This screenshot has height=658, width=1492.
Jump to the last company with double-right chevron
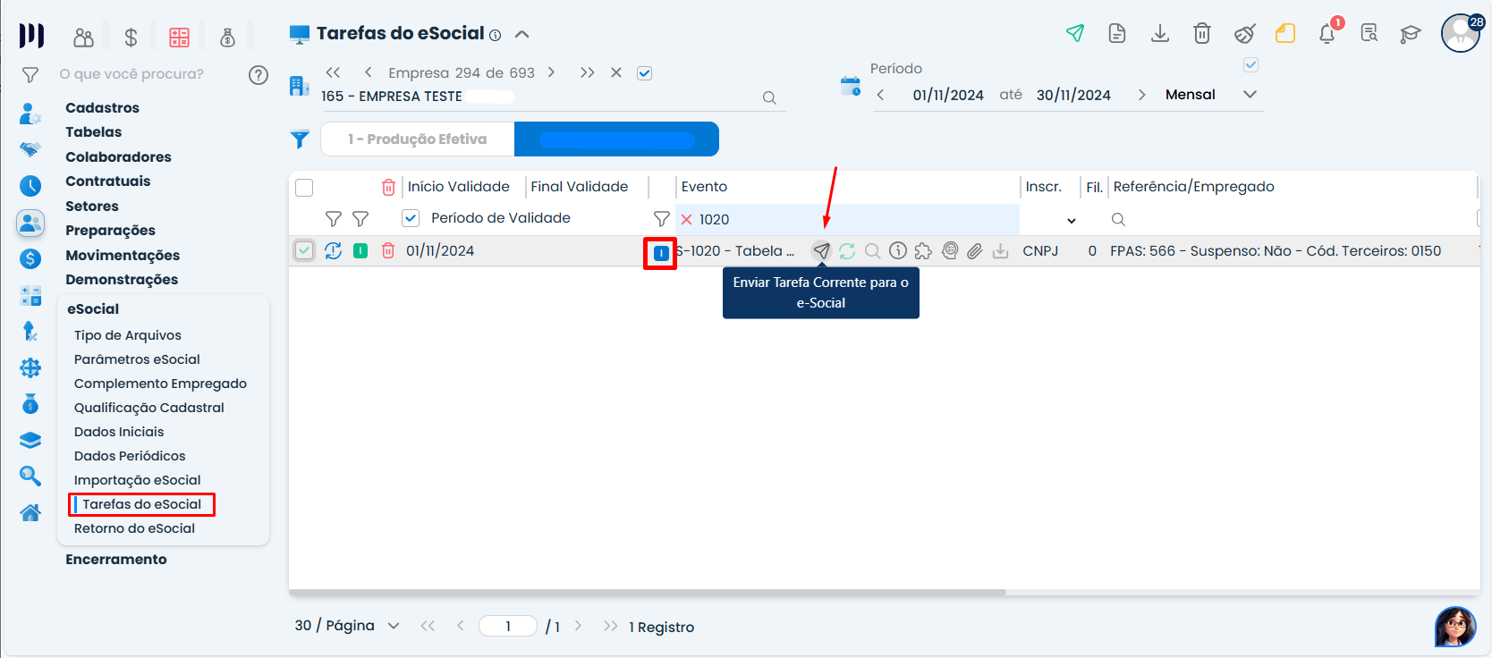click(587, 72)
